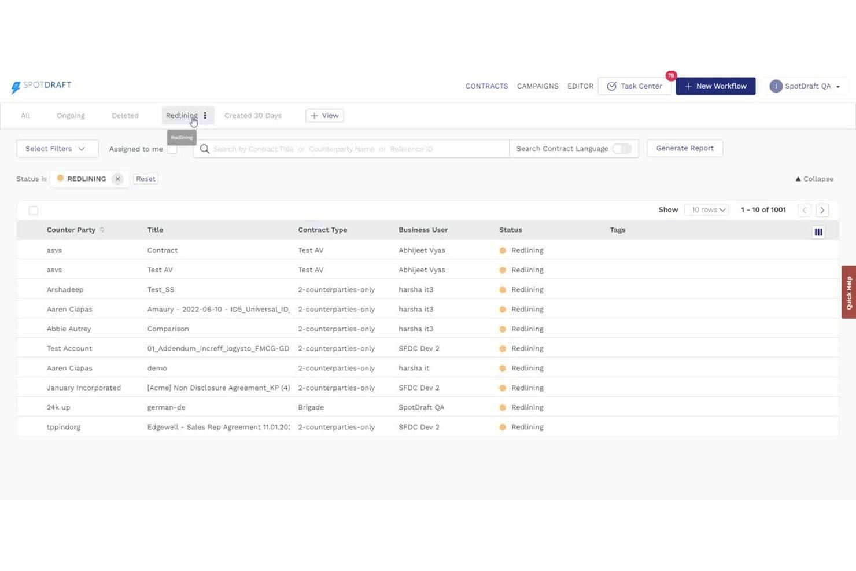Open the Quick Help side tab

point(848,292)
